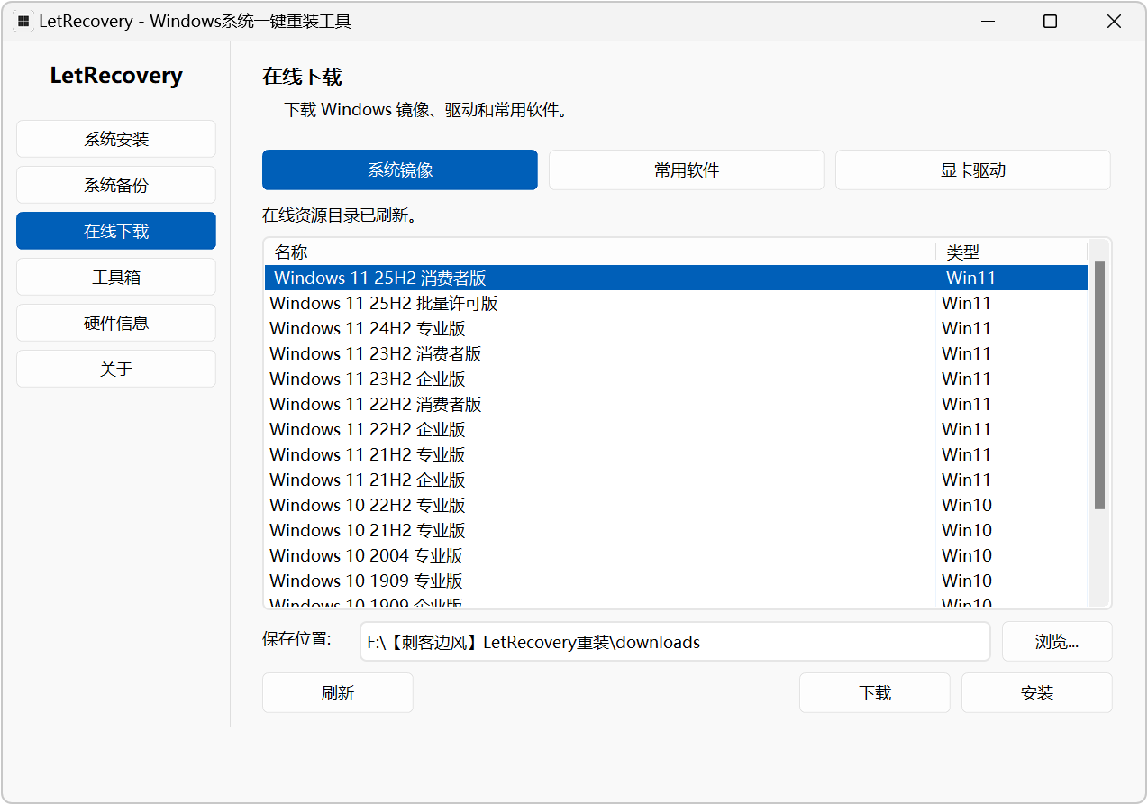This screenshot has width=1148, height=805.
Task: Select Windows 11 24H2 专业版 row
Action: pyautogui.click(x=676, y=328)
